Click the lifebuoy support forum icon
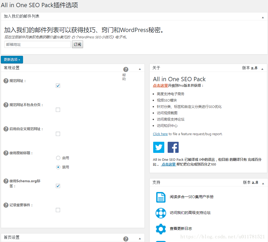 (161, 213)
